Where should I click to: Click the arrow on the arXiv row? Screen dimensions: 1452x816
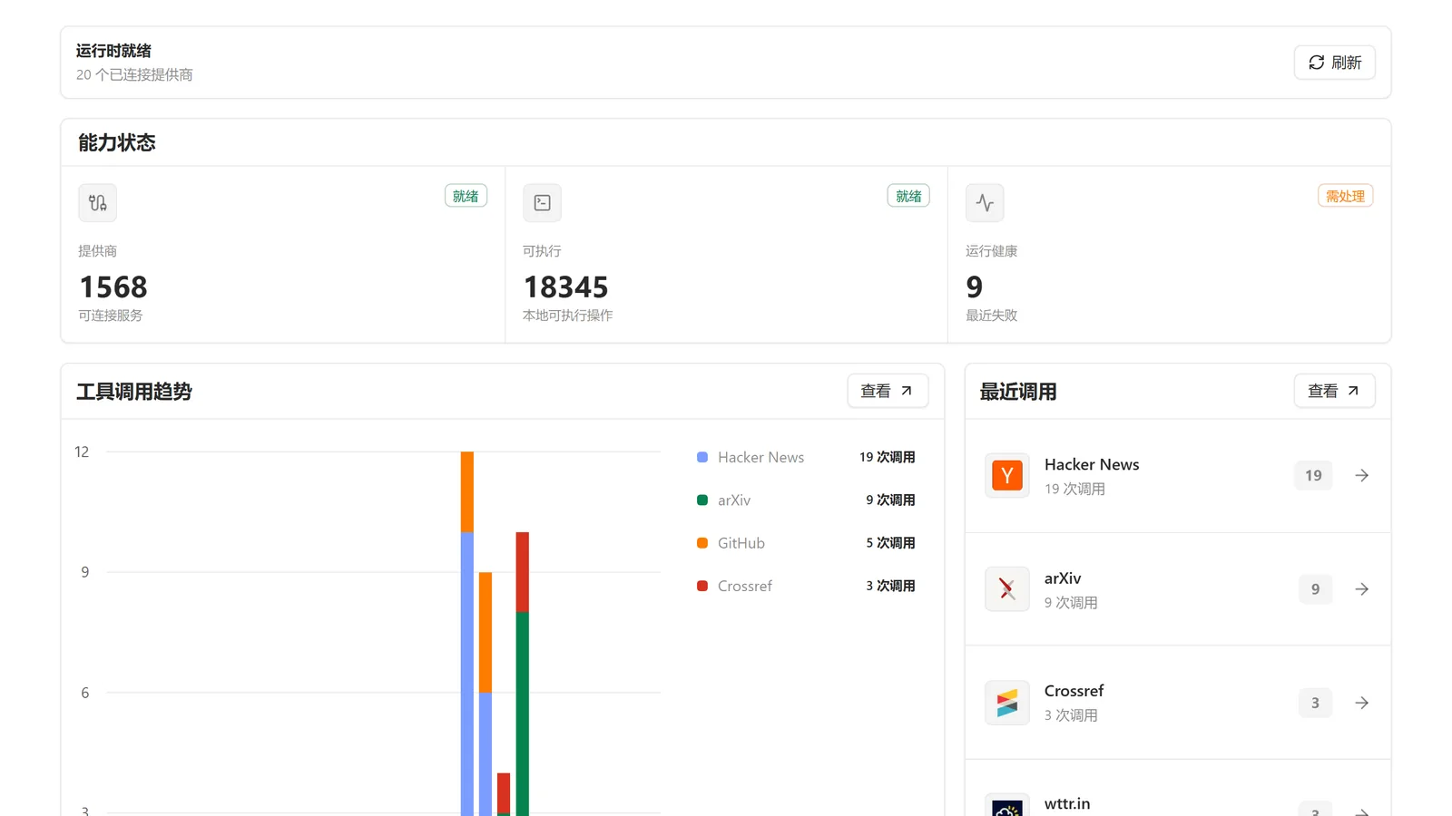pyautogui.click(x=1362, y=589)
